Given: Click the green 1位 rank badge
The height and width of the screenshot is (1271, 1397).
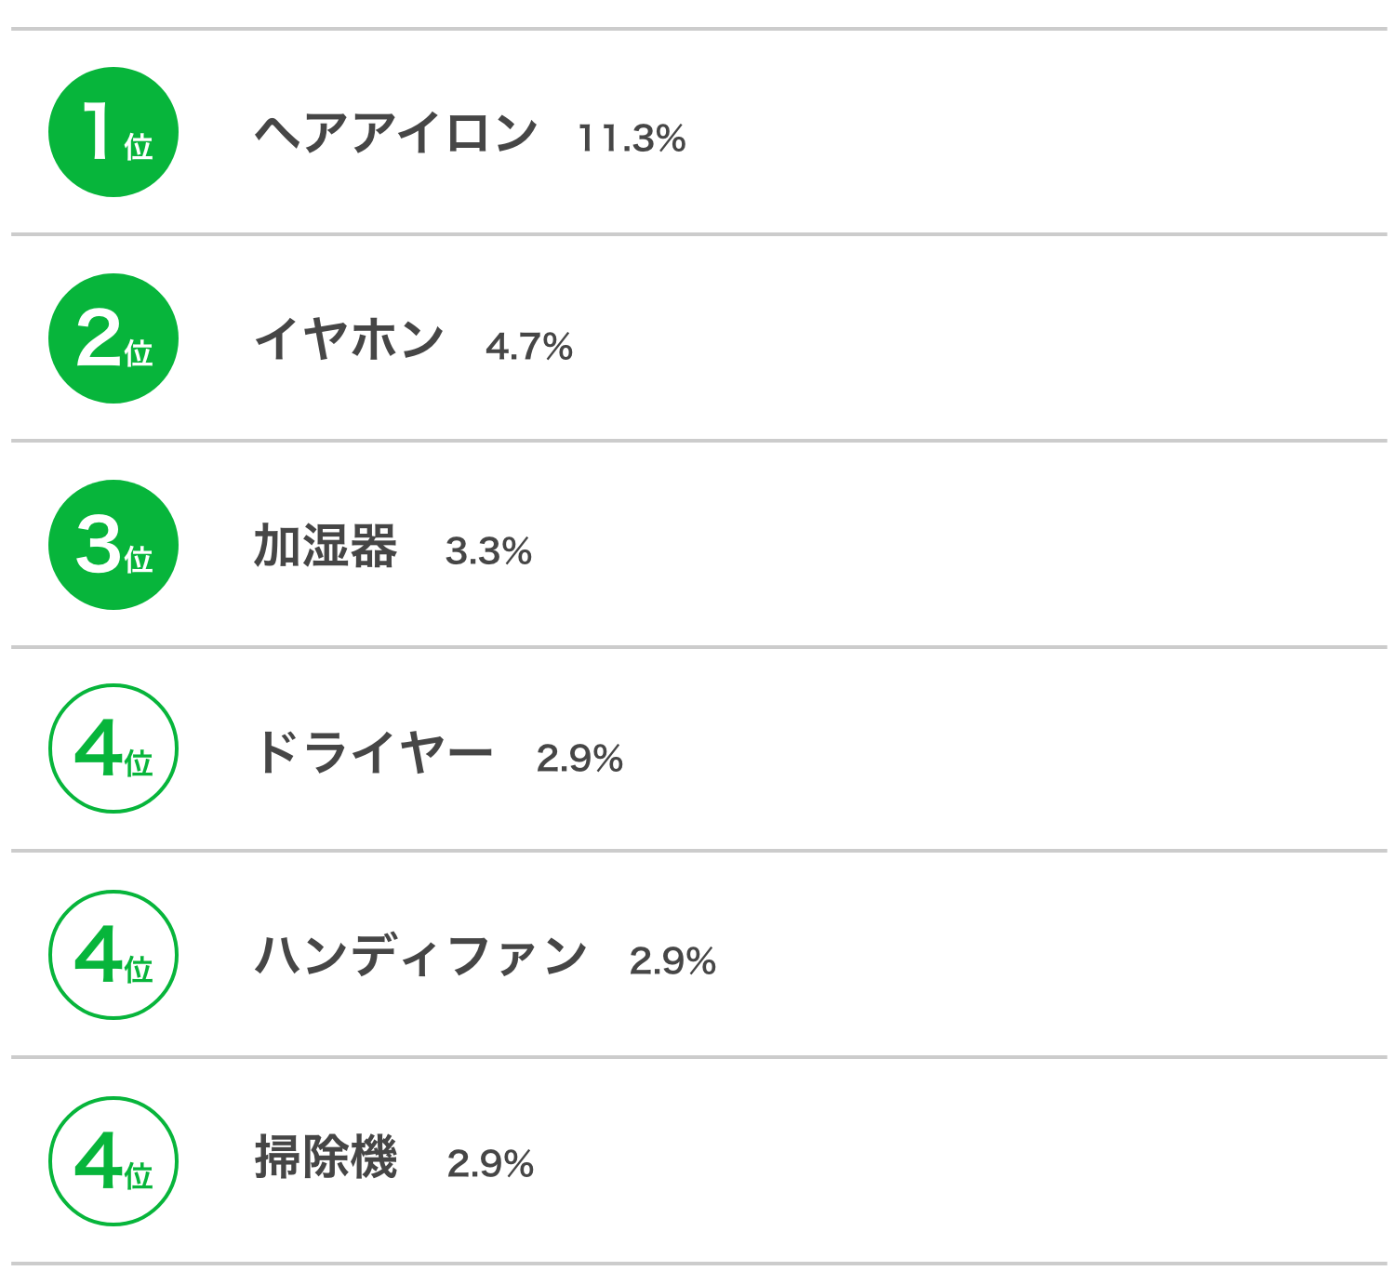Looking at the screenshot, I should (113, 132).
